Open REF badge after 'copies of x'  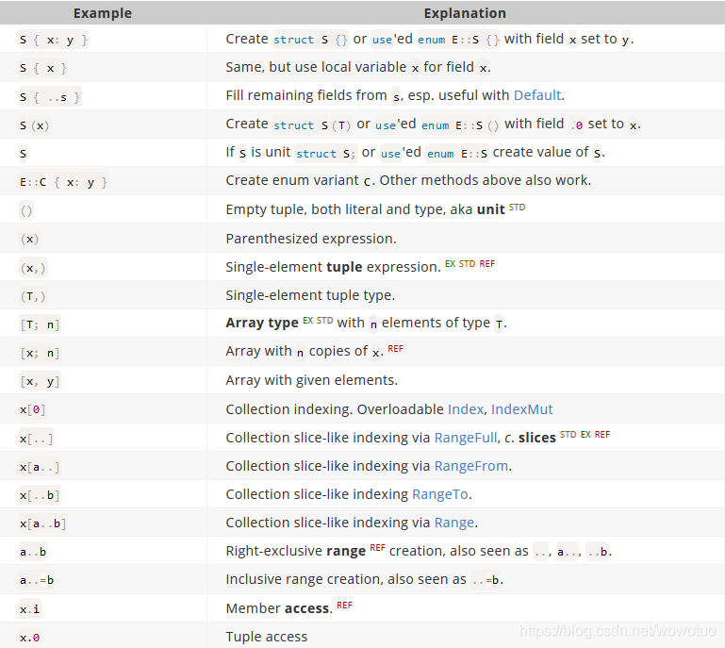tap(395, 349)
